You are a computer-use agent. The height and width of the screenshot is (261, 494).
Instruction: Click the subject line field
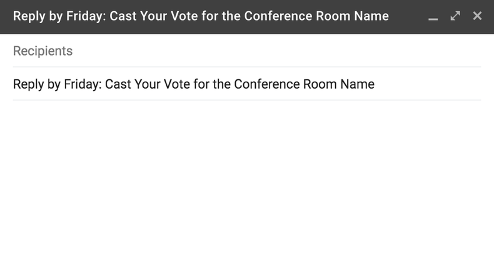(246, 84)
